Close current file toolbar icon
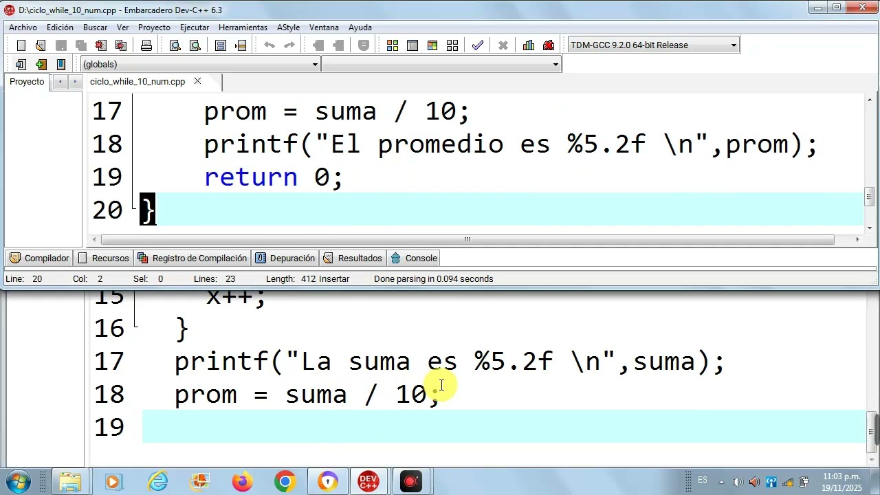Screen dimensions: 880x495 coord(100,45)
